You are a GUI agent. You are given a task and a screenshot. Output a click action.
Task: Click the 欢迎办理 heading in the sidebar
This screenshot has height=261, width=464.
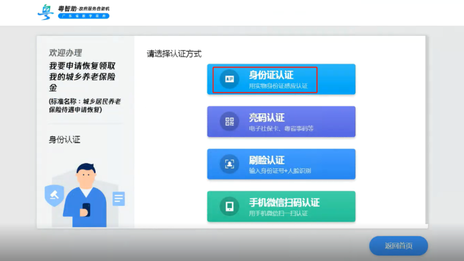pos(66,53)
